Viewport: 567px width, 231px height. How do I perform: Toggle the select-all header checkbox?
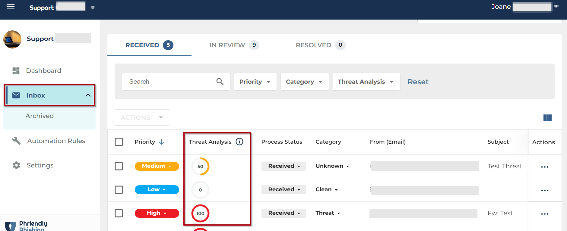(119, 142)
